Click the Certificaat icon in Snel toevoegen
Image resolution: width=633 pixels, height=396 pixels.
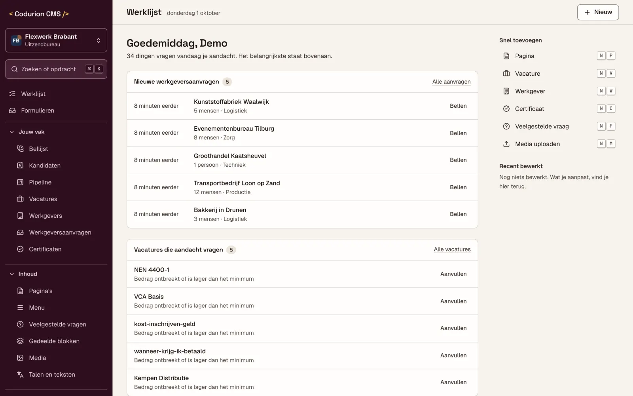click(506, 109)
